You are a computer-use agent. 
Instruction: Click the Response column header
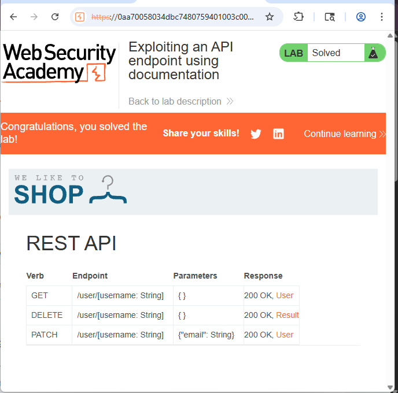click(x=263, y=276)
